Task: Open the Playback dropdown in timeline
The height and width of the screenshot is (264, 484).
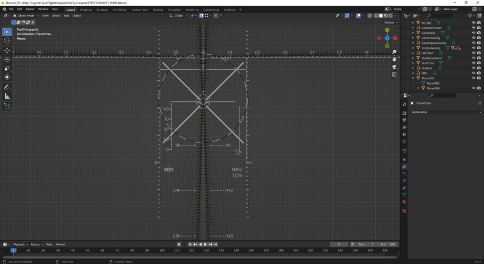Action: pyautogui.click(x=20, y=244)
